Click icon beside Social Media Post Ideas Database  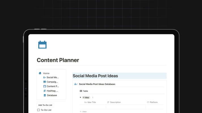pos(76,84)
